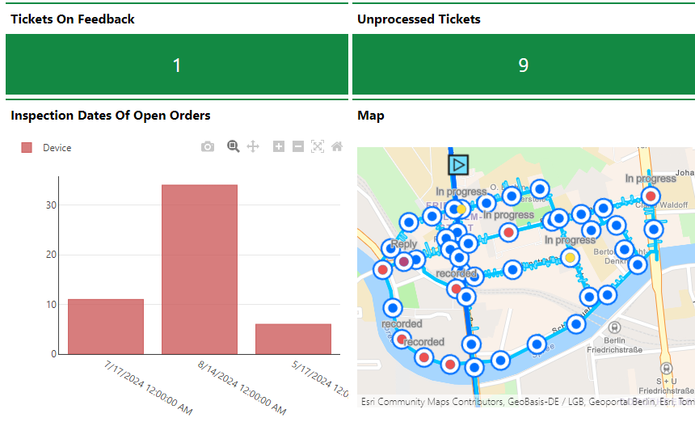Click the S+U Friedrichstraße station icon
The width and height of the screenshot is (695, 422).
(x=668, y=368)
